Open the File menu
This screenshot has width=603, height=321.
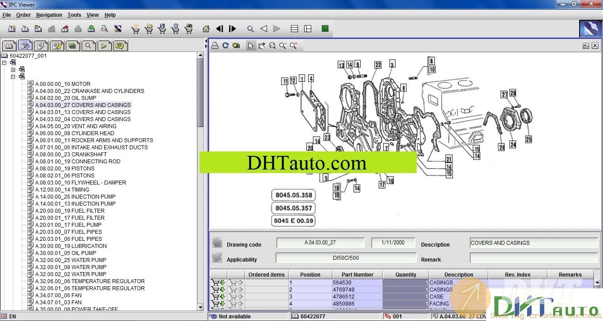[x=7, y=15]
